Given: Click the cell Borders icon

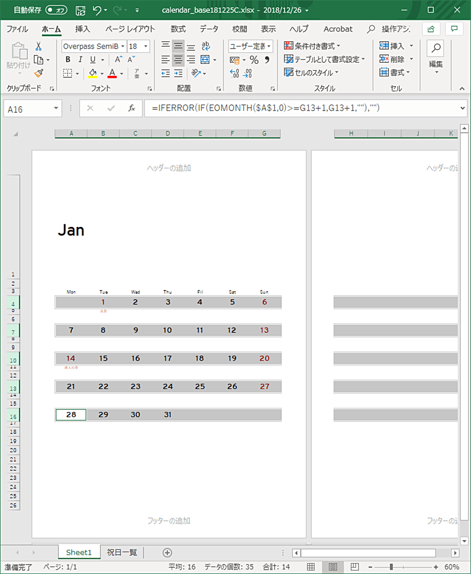Looking at the screenshot, I should (68, 73).
